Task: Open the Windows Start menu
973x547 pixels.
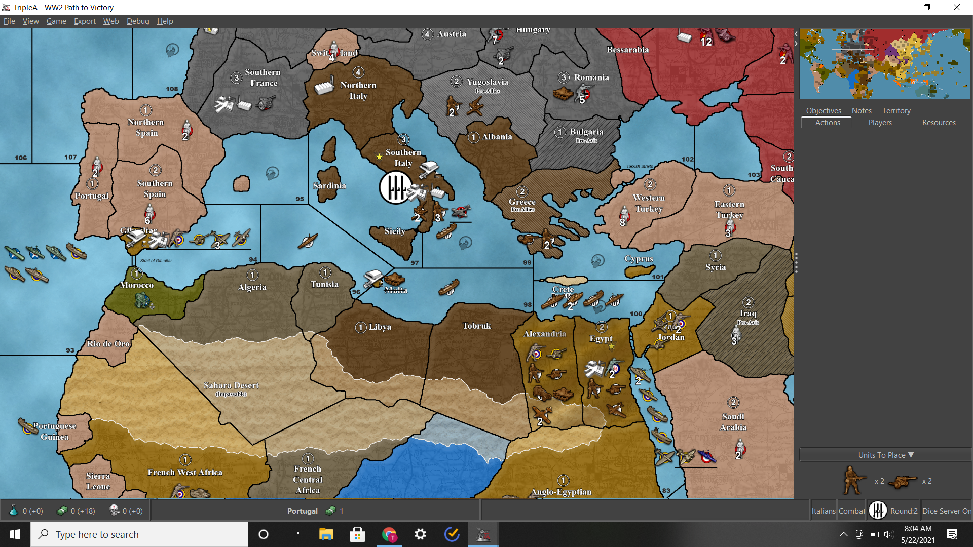Action: [15, 534]
